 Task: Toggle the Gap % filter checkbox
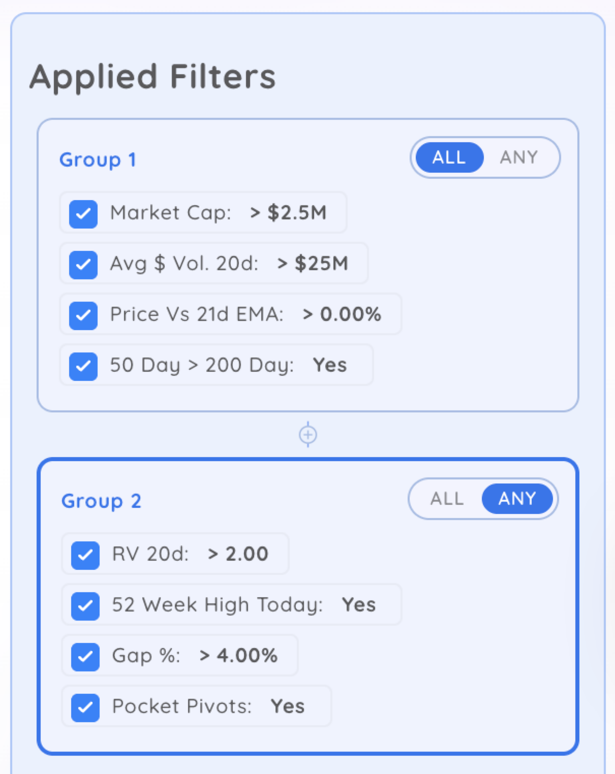(85, 656)
